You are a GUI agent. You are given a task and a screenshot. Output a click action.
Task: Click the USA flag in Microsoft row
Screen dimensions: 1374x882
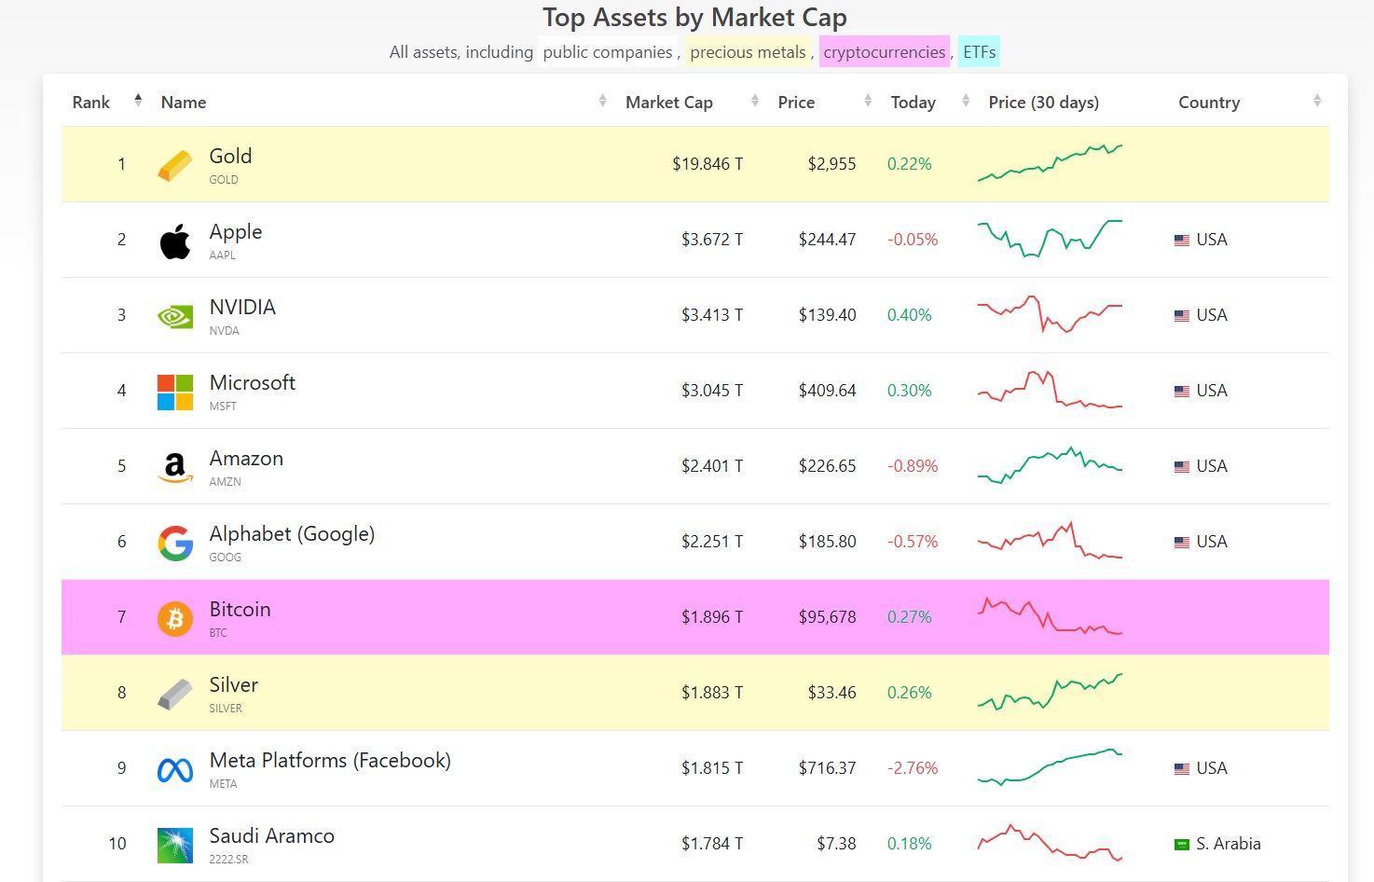1182,392
